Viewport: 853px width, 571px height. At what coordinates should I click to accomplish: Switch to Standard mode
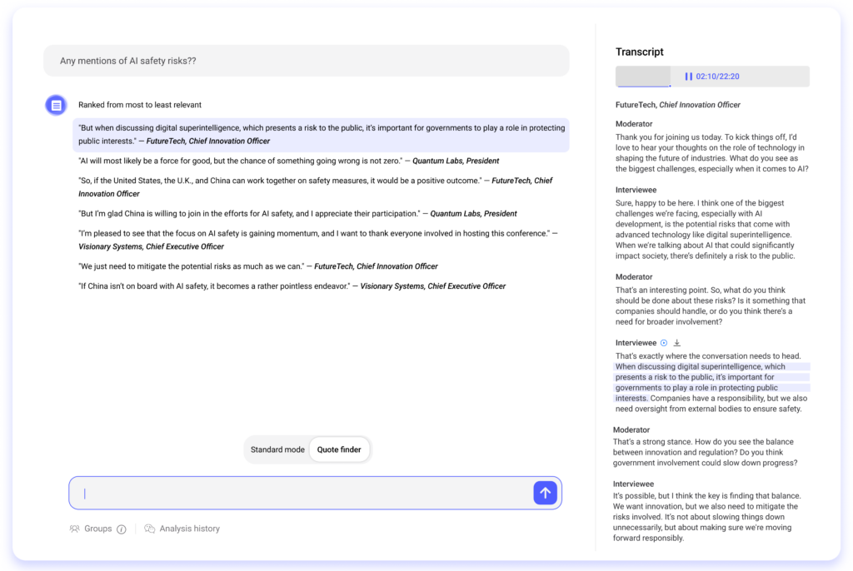point(277,449)
